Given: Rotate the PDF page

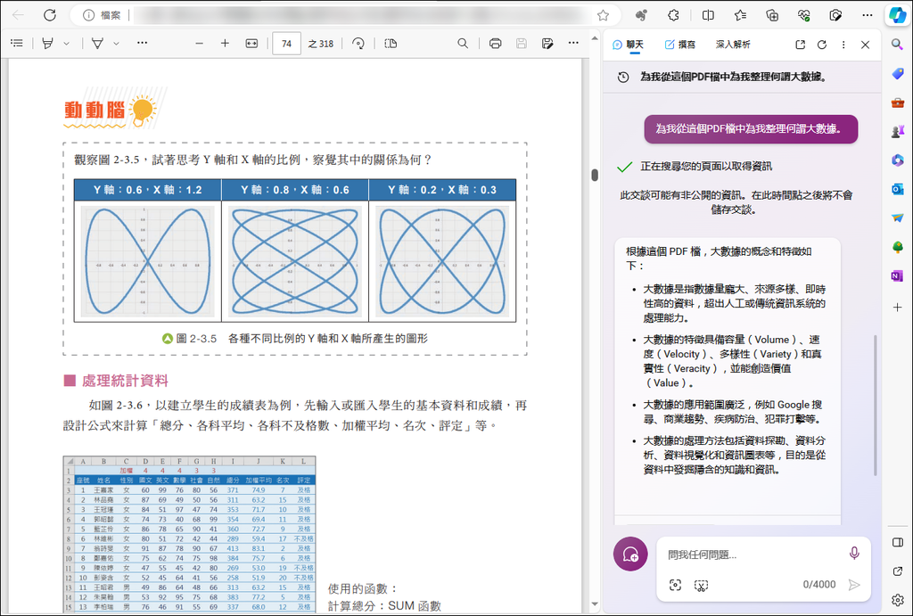Looking at the screenshot, I should click(x=358, y=43).
